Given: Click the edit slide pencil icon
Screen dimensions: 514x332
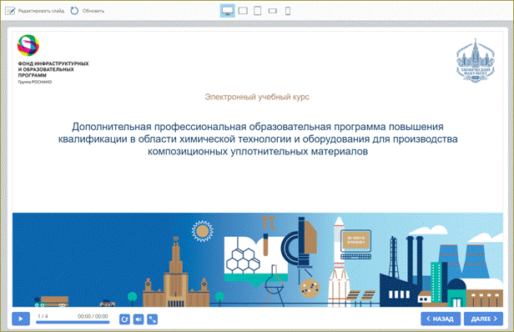Looking at the screenshot, I should [10, 11].
